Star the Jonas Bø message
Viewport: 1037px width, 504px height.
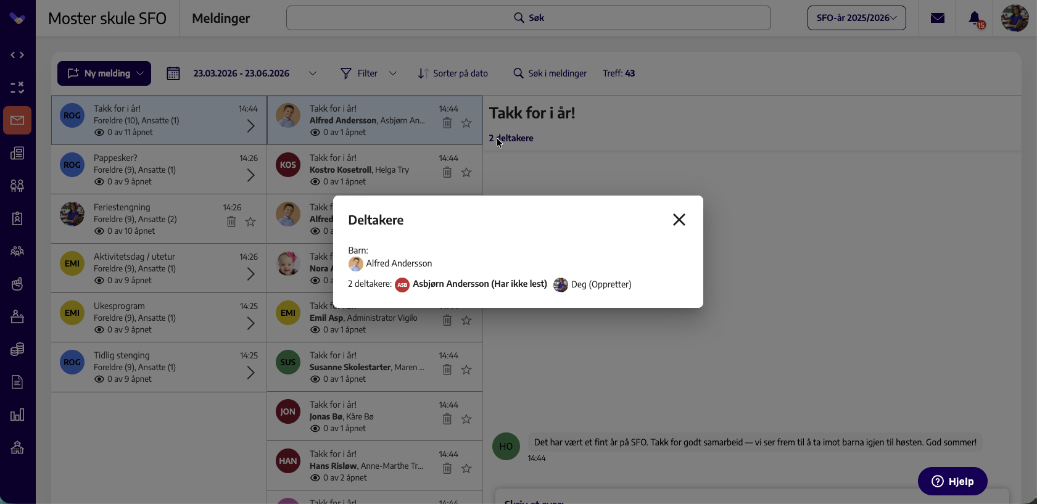point(466,419)
